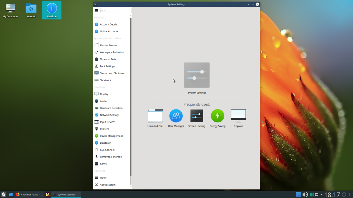Open Display settings under Hardware
The width and height of the screenshot is (353, 198).
[104, 94]
